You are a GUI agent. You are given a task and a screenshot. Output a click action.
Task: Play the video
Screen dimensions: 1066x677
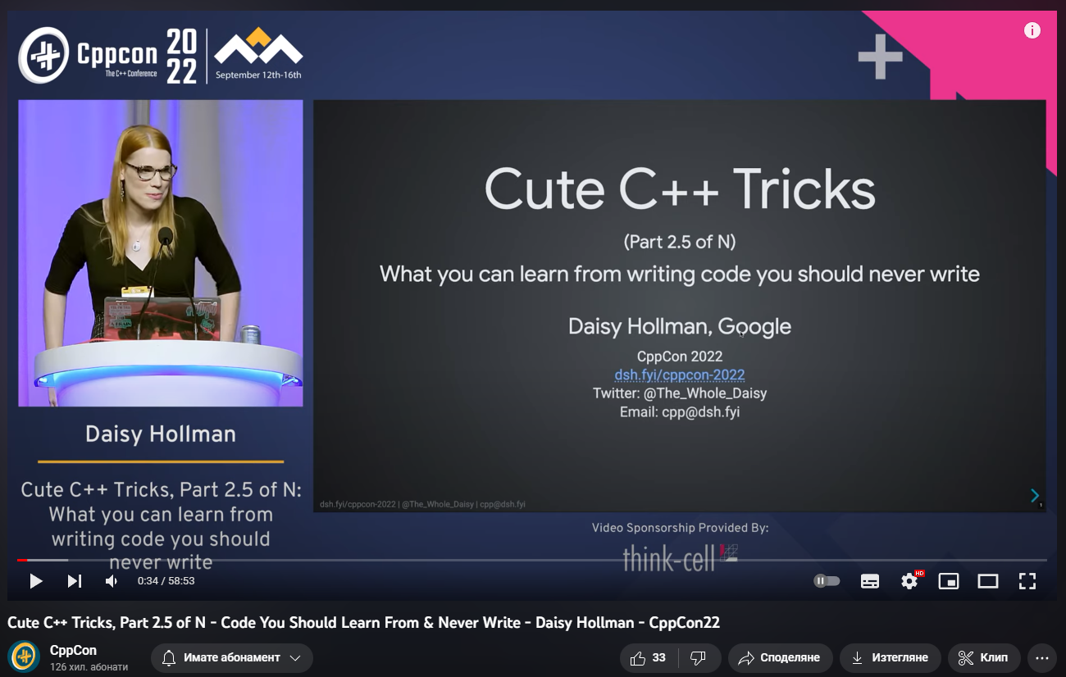35,581
